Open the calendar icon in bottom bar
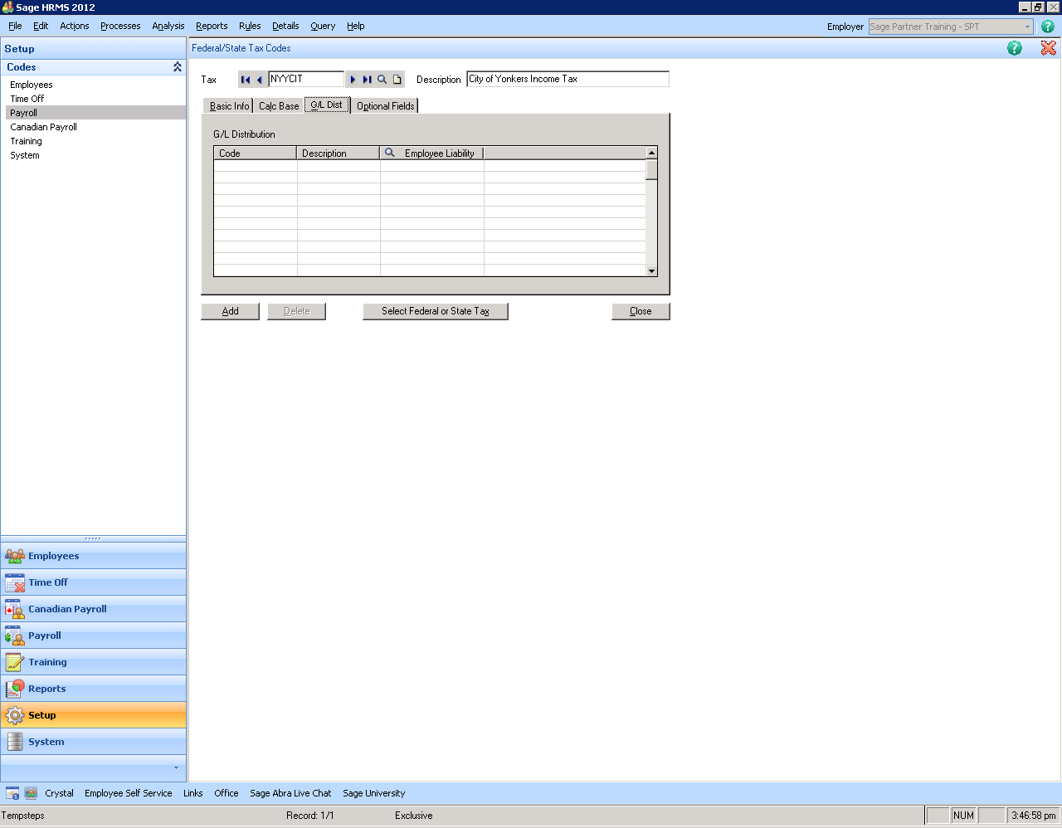1062x828 pixels. (12, 793)
